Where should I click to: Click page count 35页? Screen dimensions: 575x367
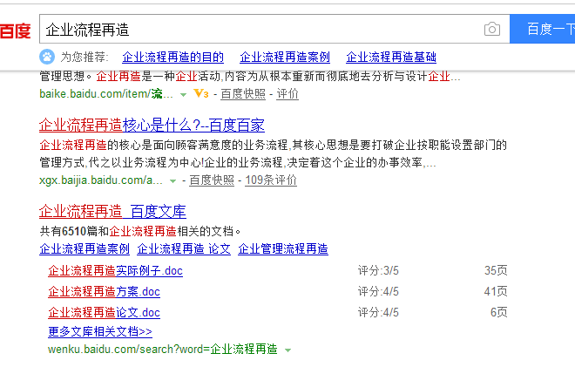(496, 270)
